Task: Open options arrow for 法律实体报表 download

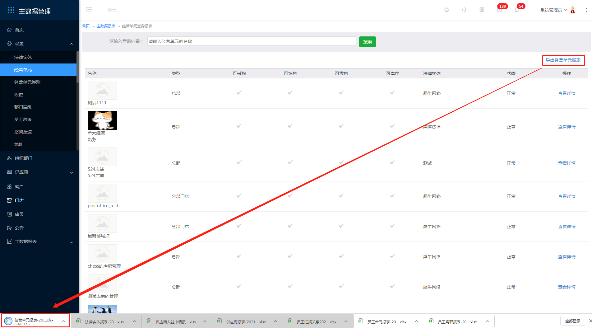Action: 134,321
